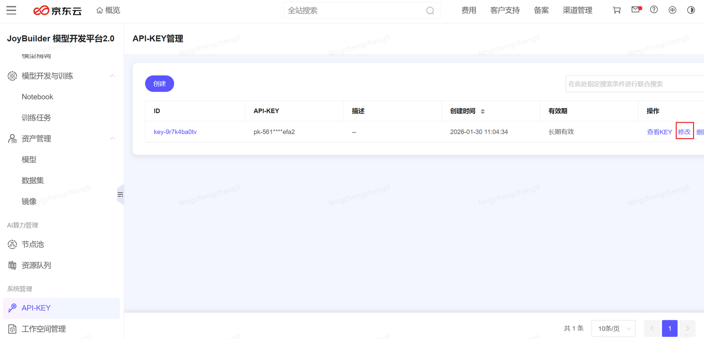Open 数据集 in the sidebar
Image resolution: width=704 pixels, height=339 pixels.
[33, 180]
